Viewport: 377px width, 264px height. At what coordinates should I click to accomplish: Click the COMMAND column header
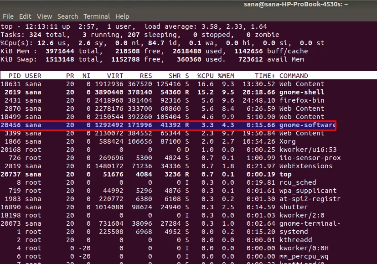pos(294,76)
